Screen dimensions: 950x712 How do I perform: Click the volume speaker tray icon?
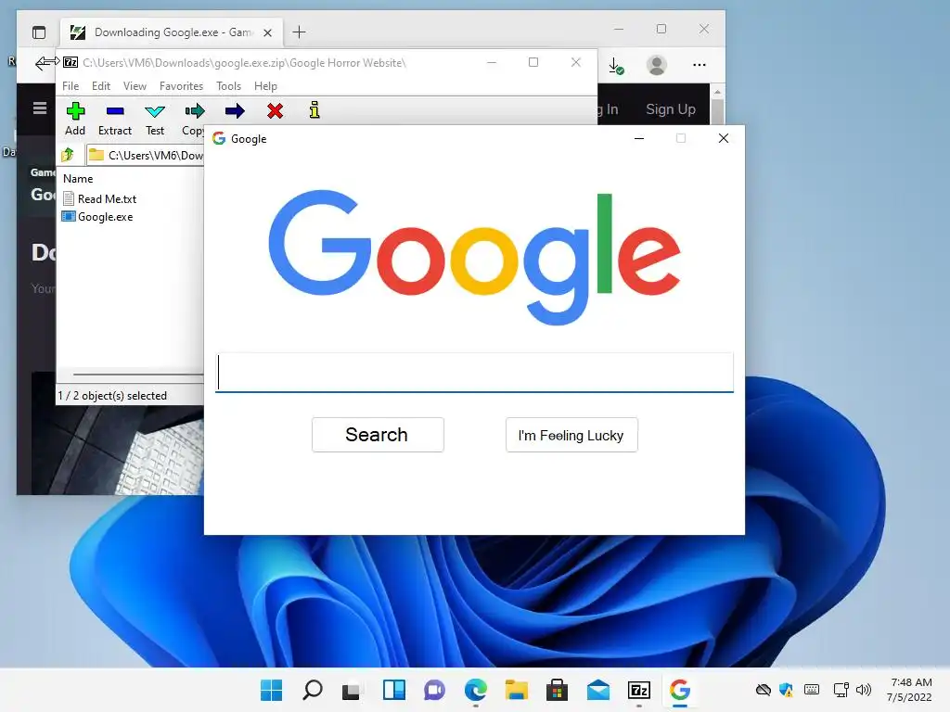(864, 690)
